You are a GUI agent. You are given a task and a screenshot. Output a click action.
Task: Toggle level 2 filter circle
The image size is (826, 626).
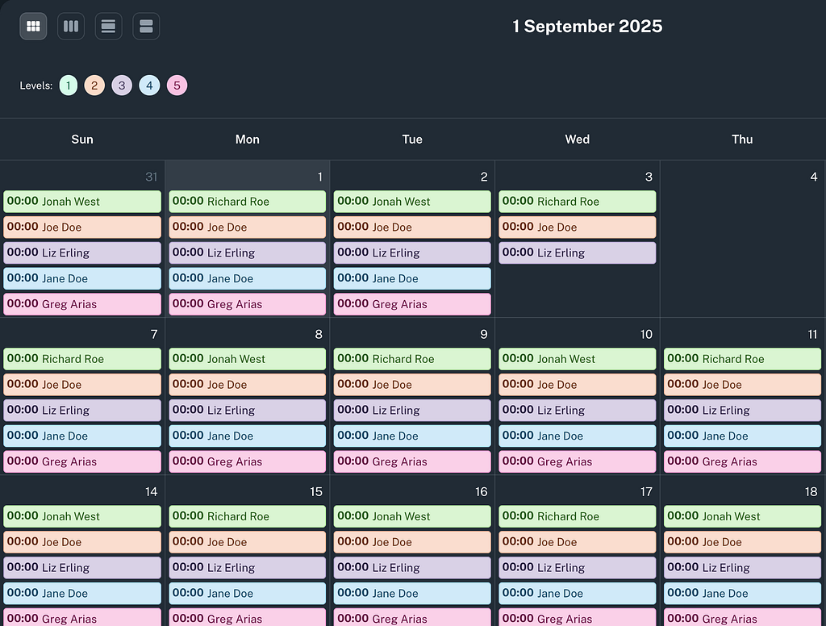(94, 86)
